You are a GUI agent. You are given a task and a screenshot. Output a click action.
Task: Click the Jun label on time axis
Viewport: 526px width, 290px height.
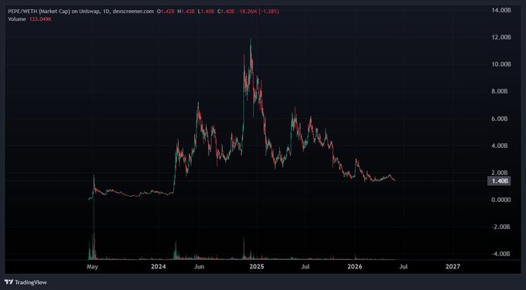[x=200, y=267]
